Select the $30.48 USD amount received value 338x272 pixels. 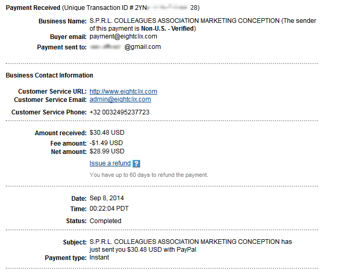coord(107,133)
